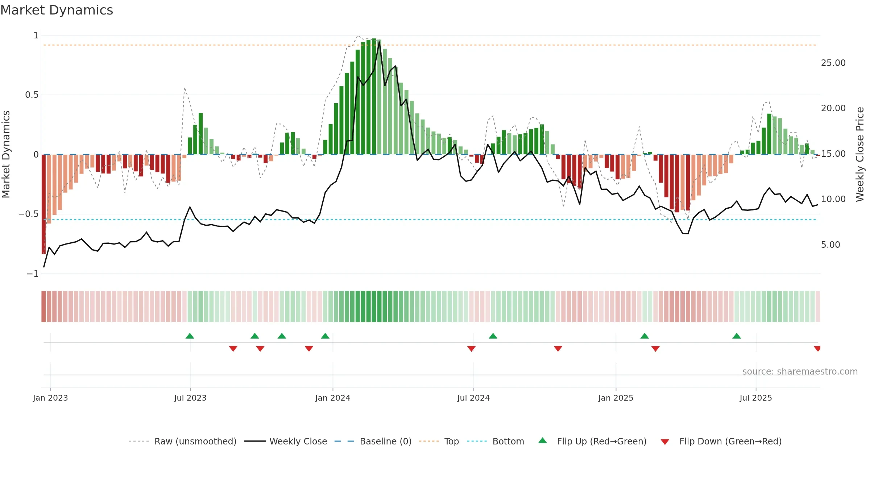Click the dark green heatmap strip segment at early 2024

(x=374, y=306)
